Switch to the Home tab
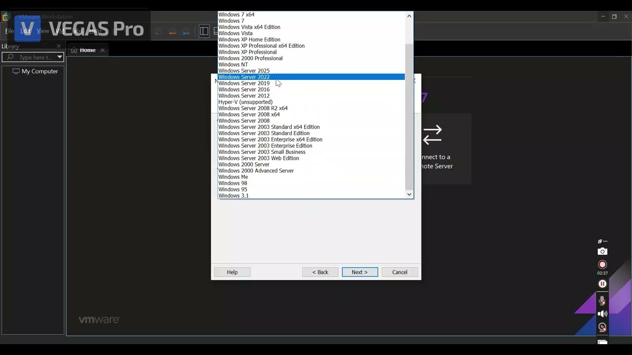Image resolution: width=632 pixels, height=355 pixels. 87,50
